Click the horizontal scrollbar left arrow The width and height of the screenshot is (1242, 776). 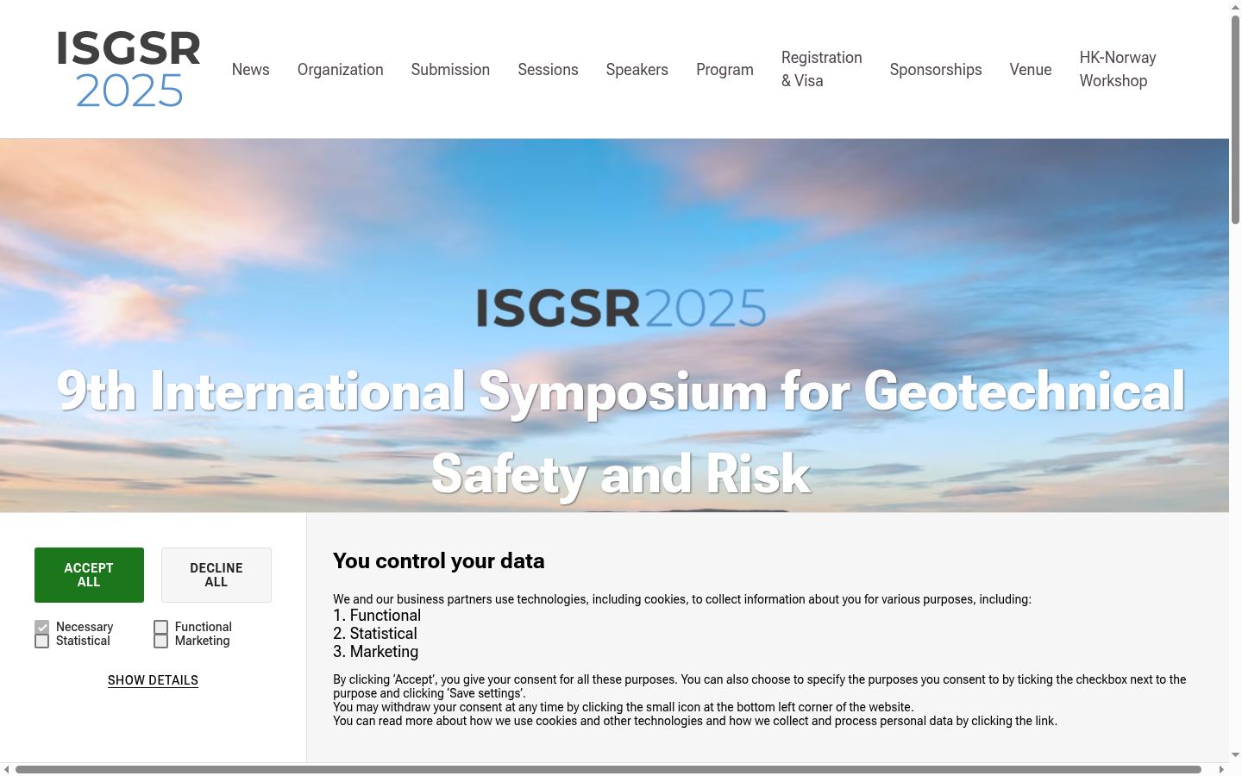coord(7,769)
